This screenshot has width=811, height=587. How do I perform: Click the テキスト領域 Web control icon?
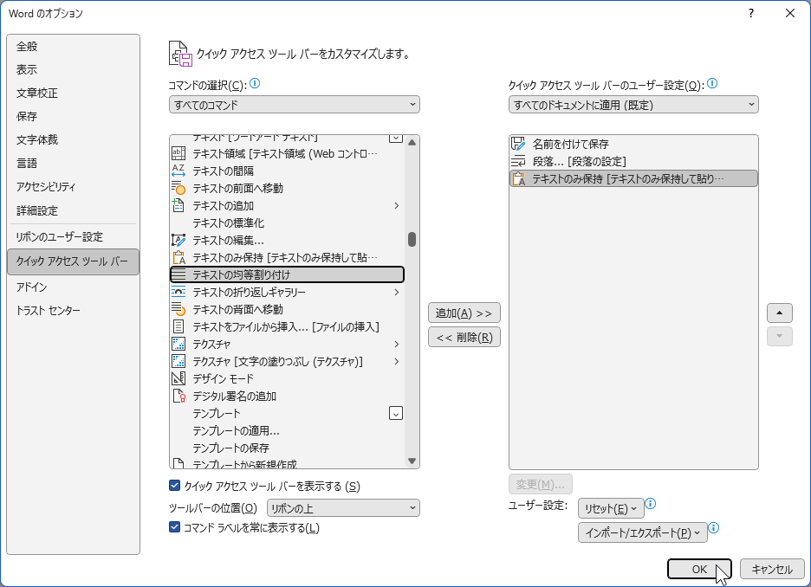[178, 153]
